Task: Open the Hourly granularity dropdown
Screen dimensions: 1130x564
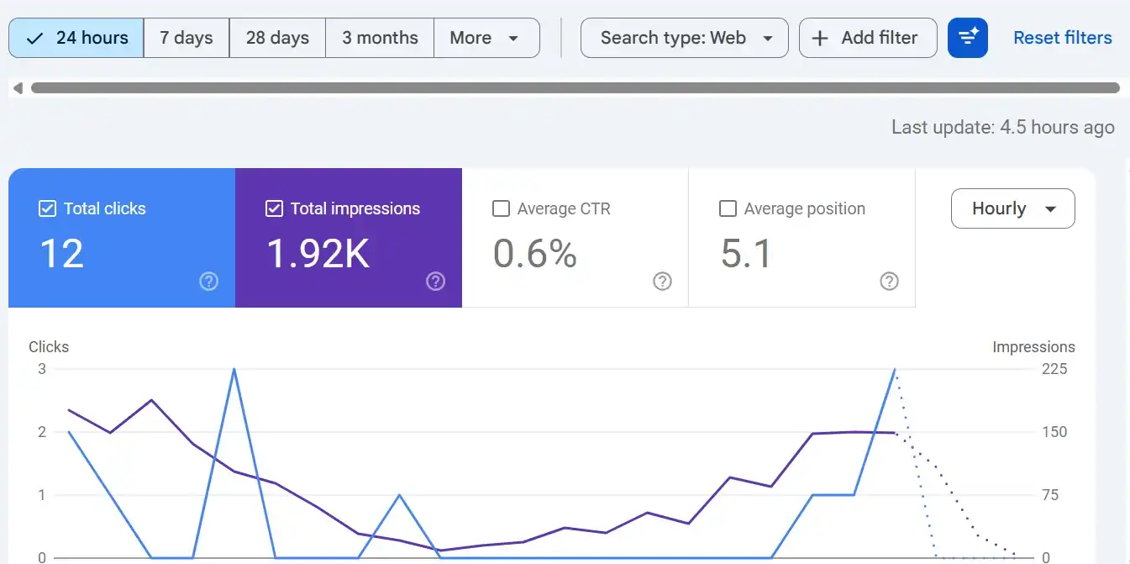Action: coord(1012,208)
